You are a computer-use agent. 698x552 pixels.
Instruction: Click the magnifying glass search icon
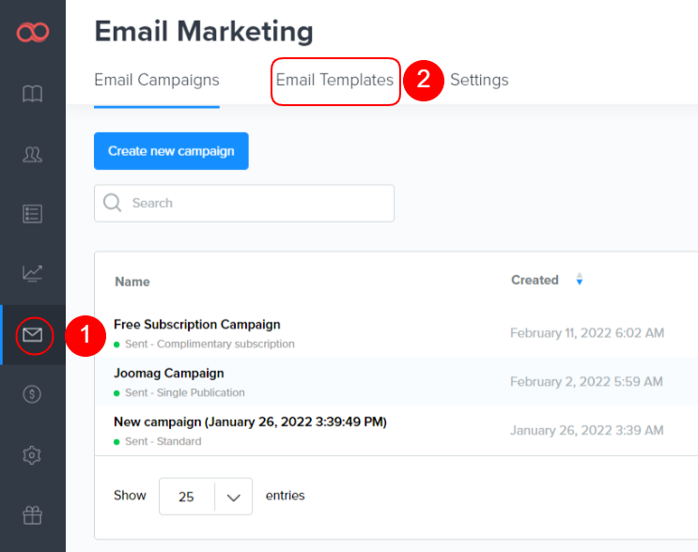point(113,203)
